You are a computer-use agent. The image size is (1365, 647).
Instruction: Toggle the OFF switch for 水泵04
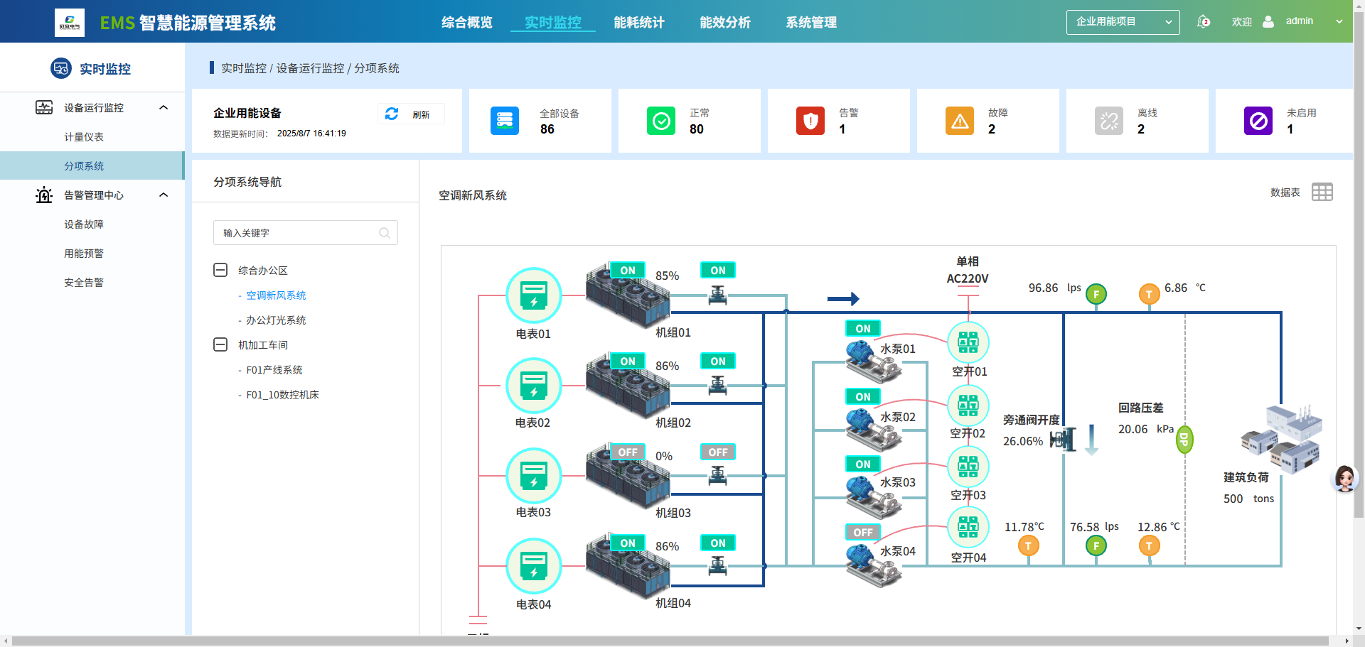click(863, 533)
